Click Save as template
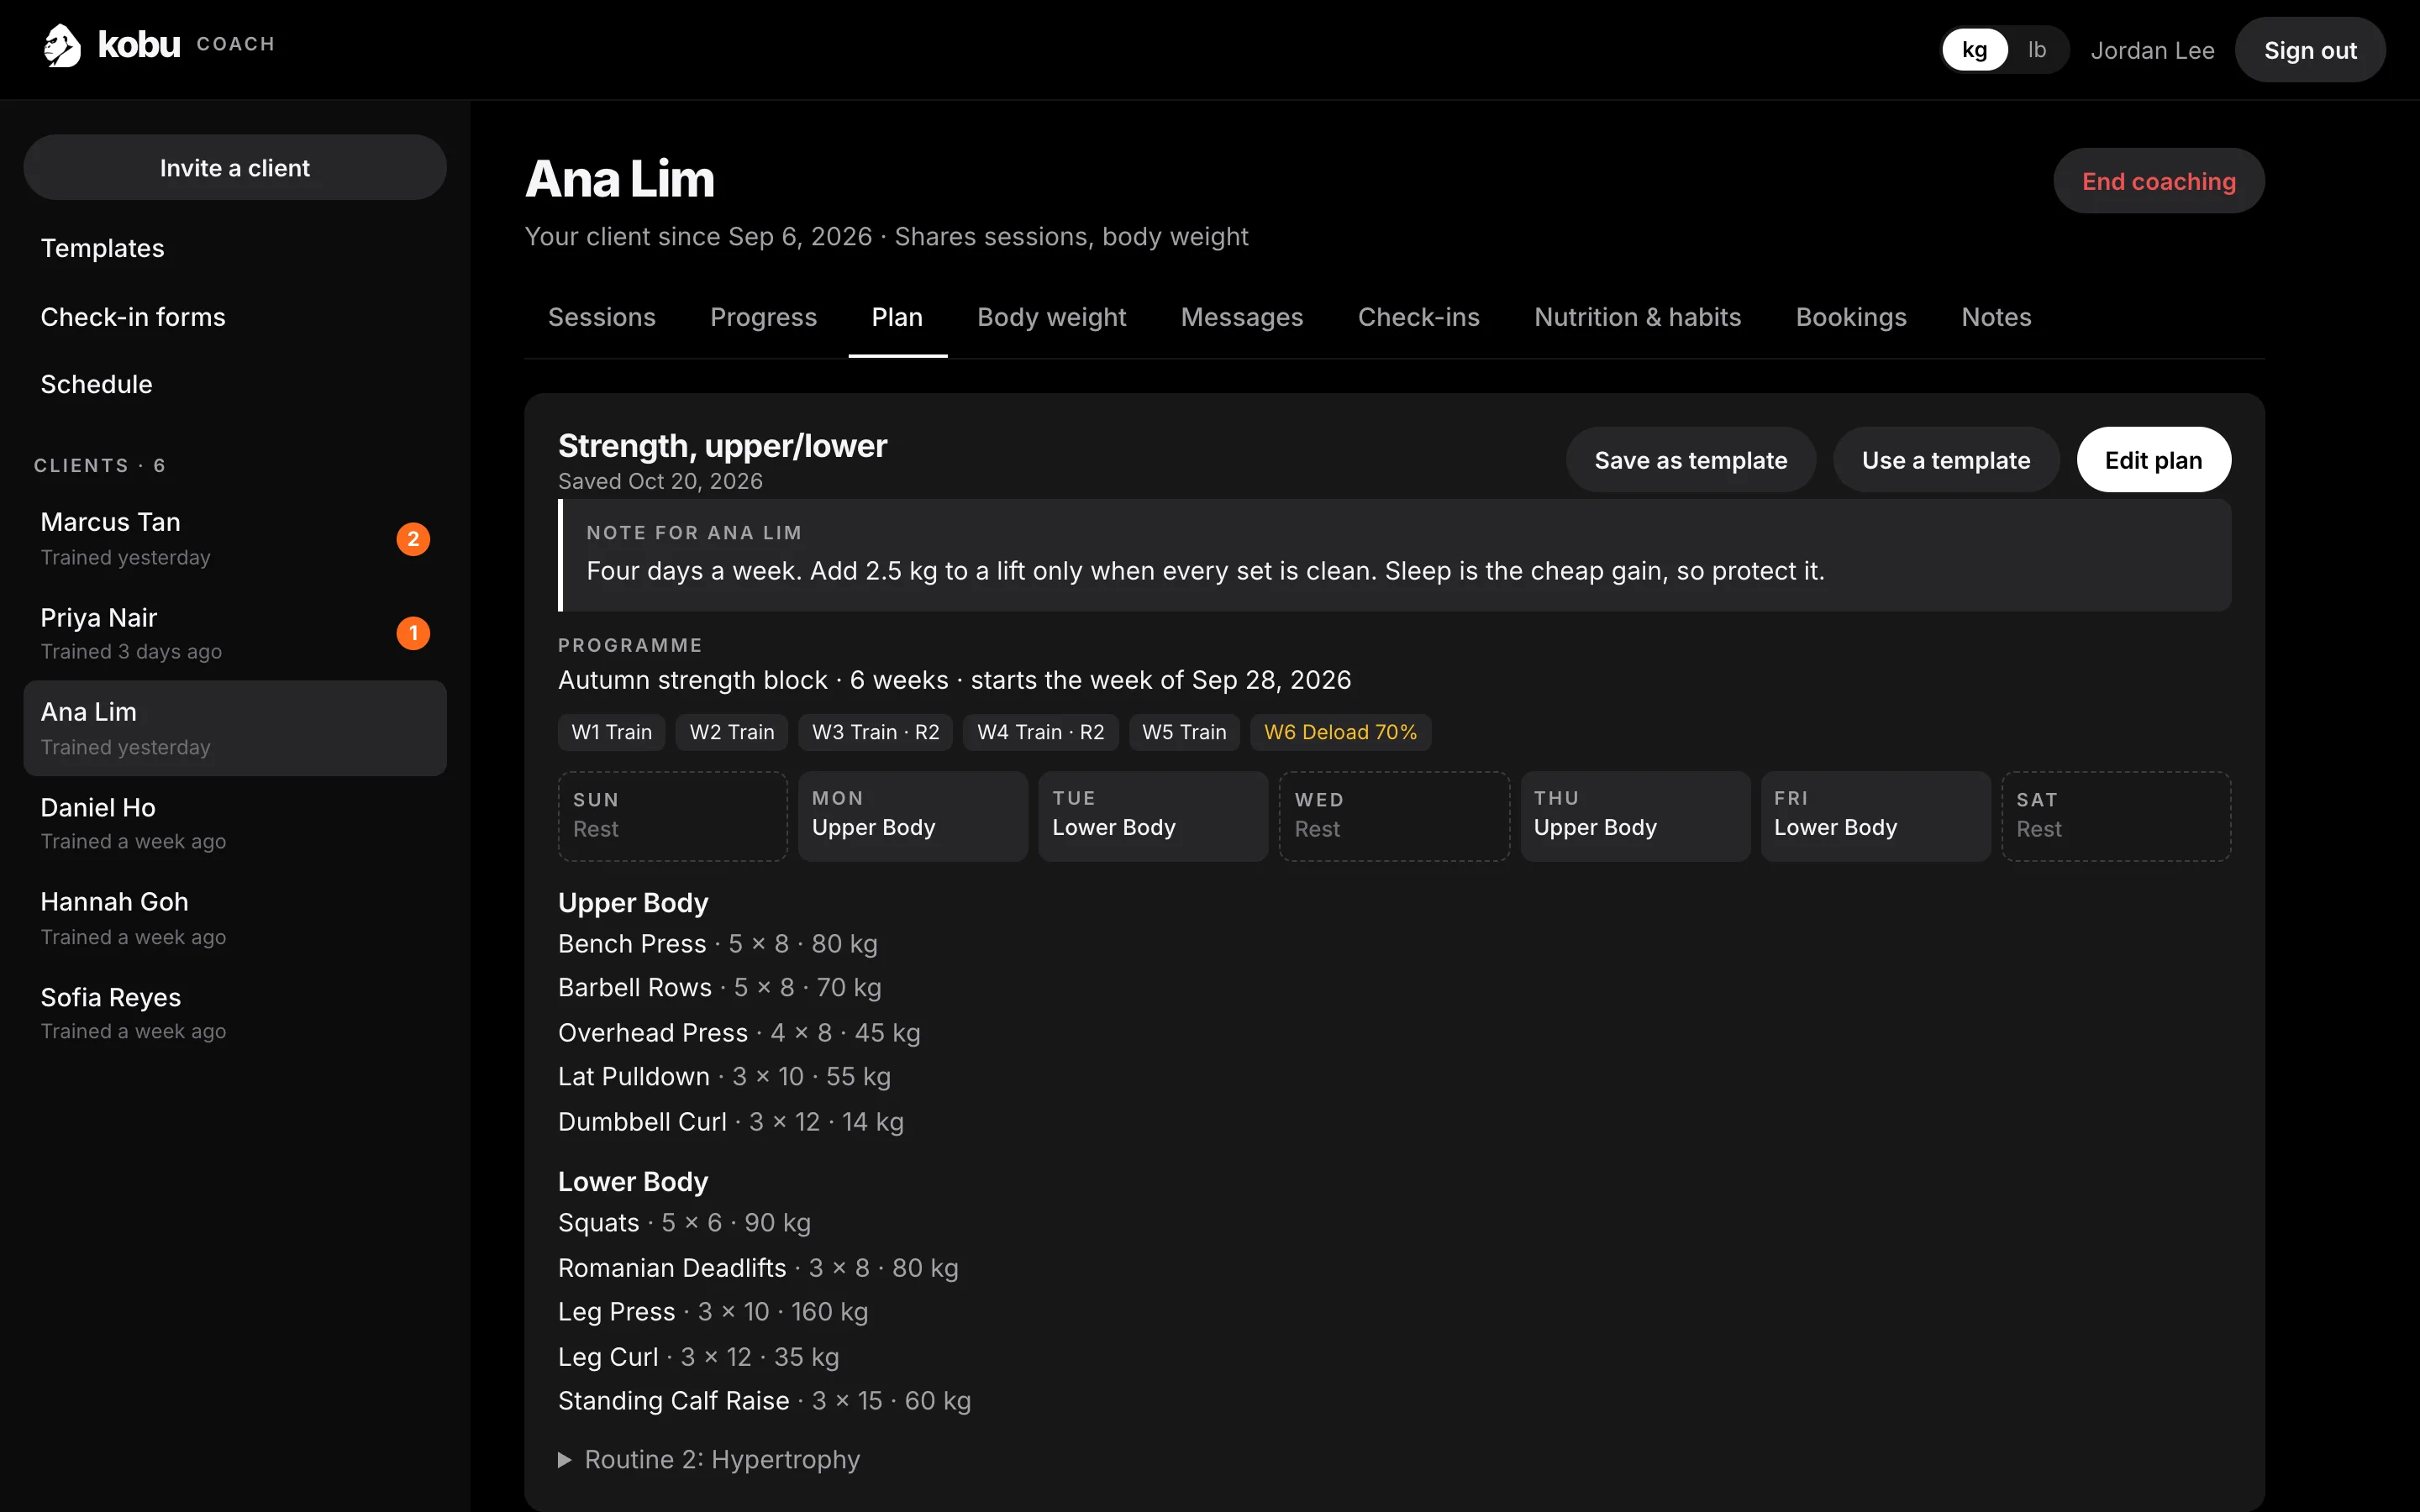This screenshot has height=1512, width=2420. (1690, 460)
